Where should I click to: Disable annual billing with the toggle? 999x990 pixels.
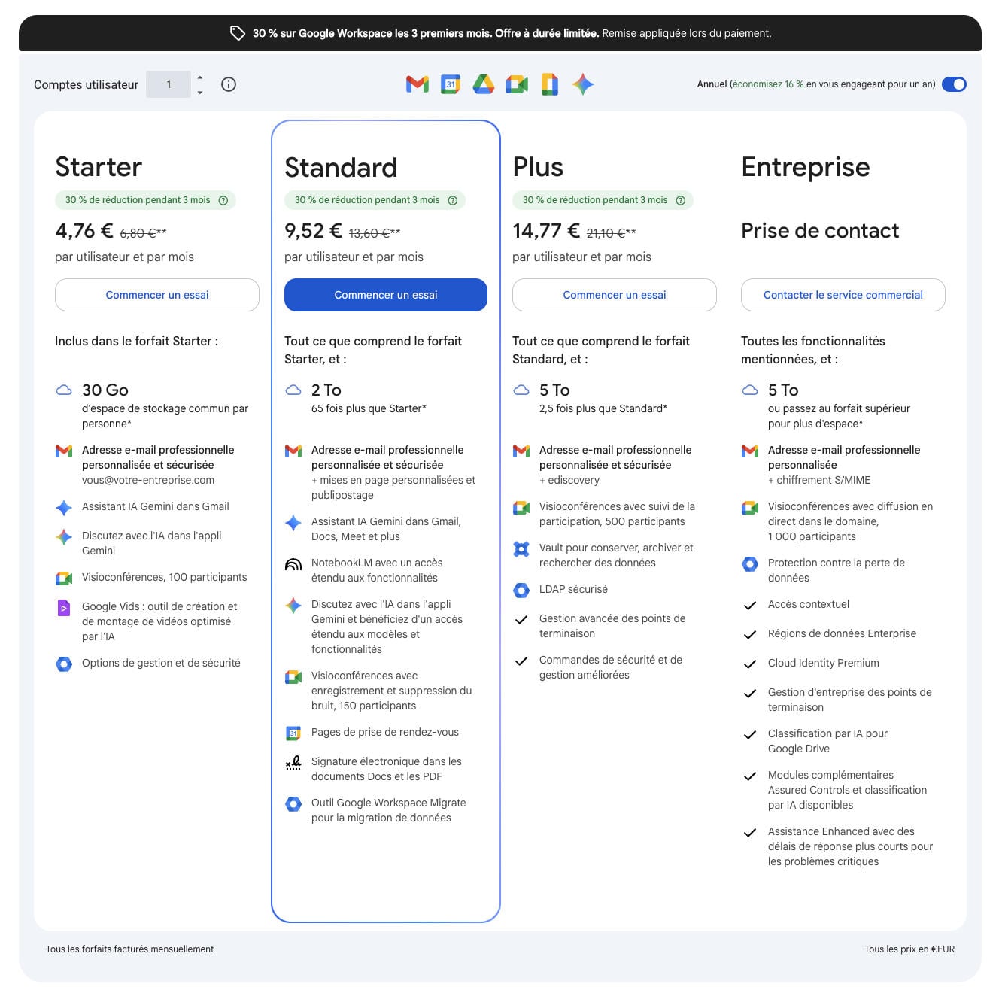[954, 84]
